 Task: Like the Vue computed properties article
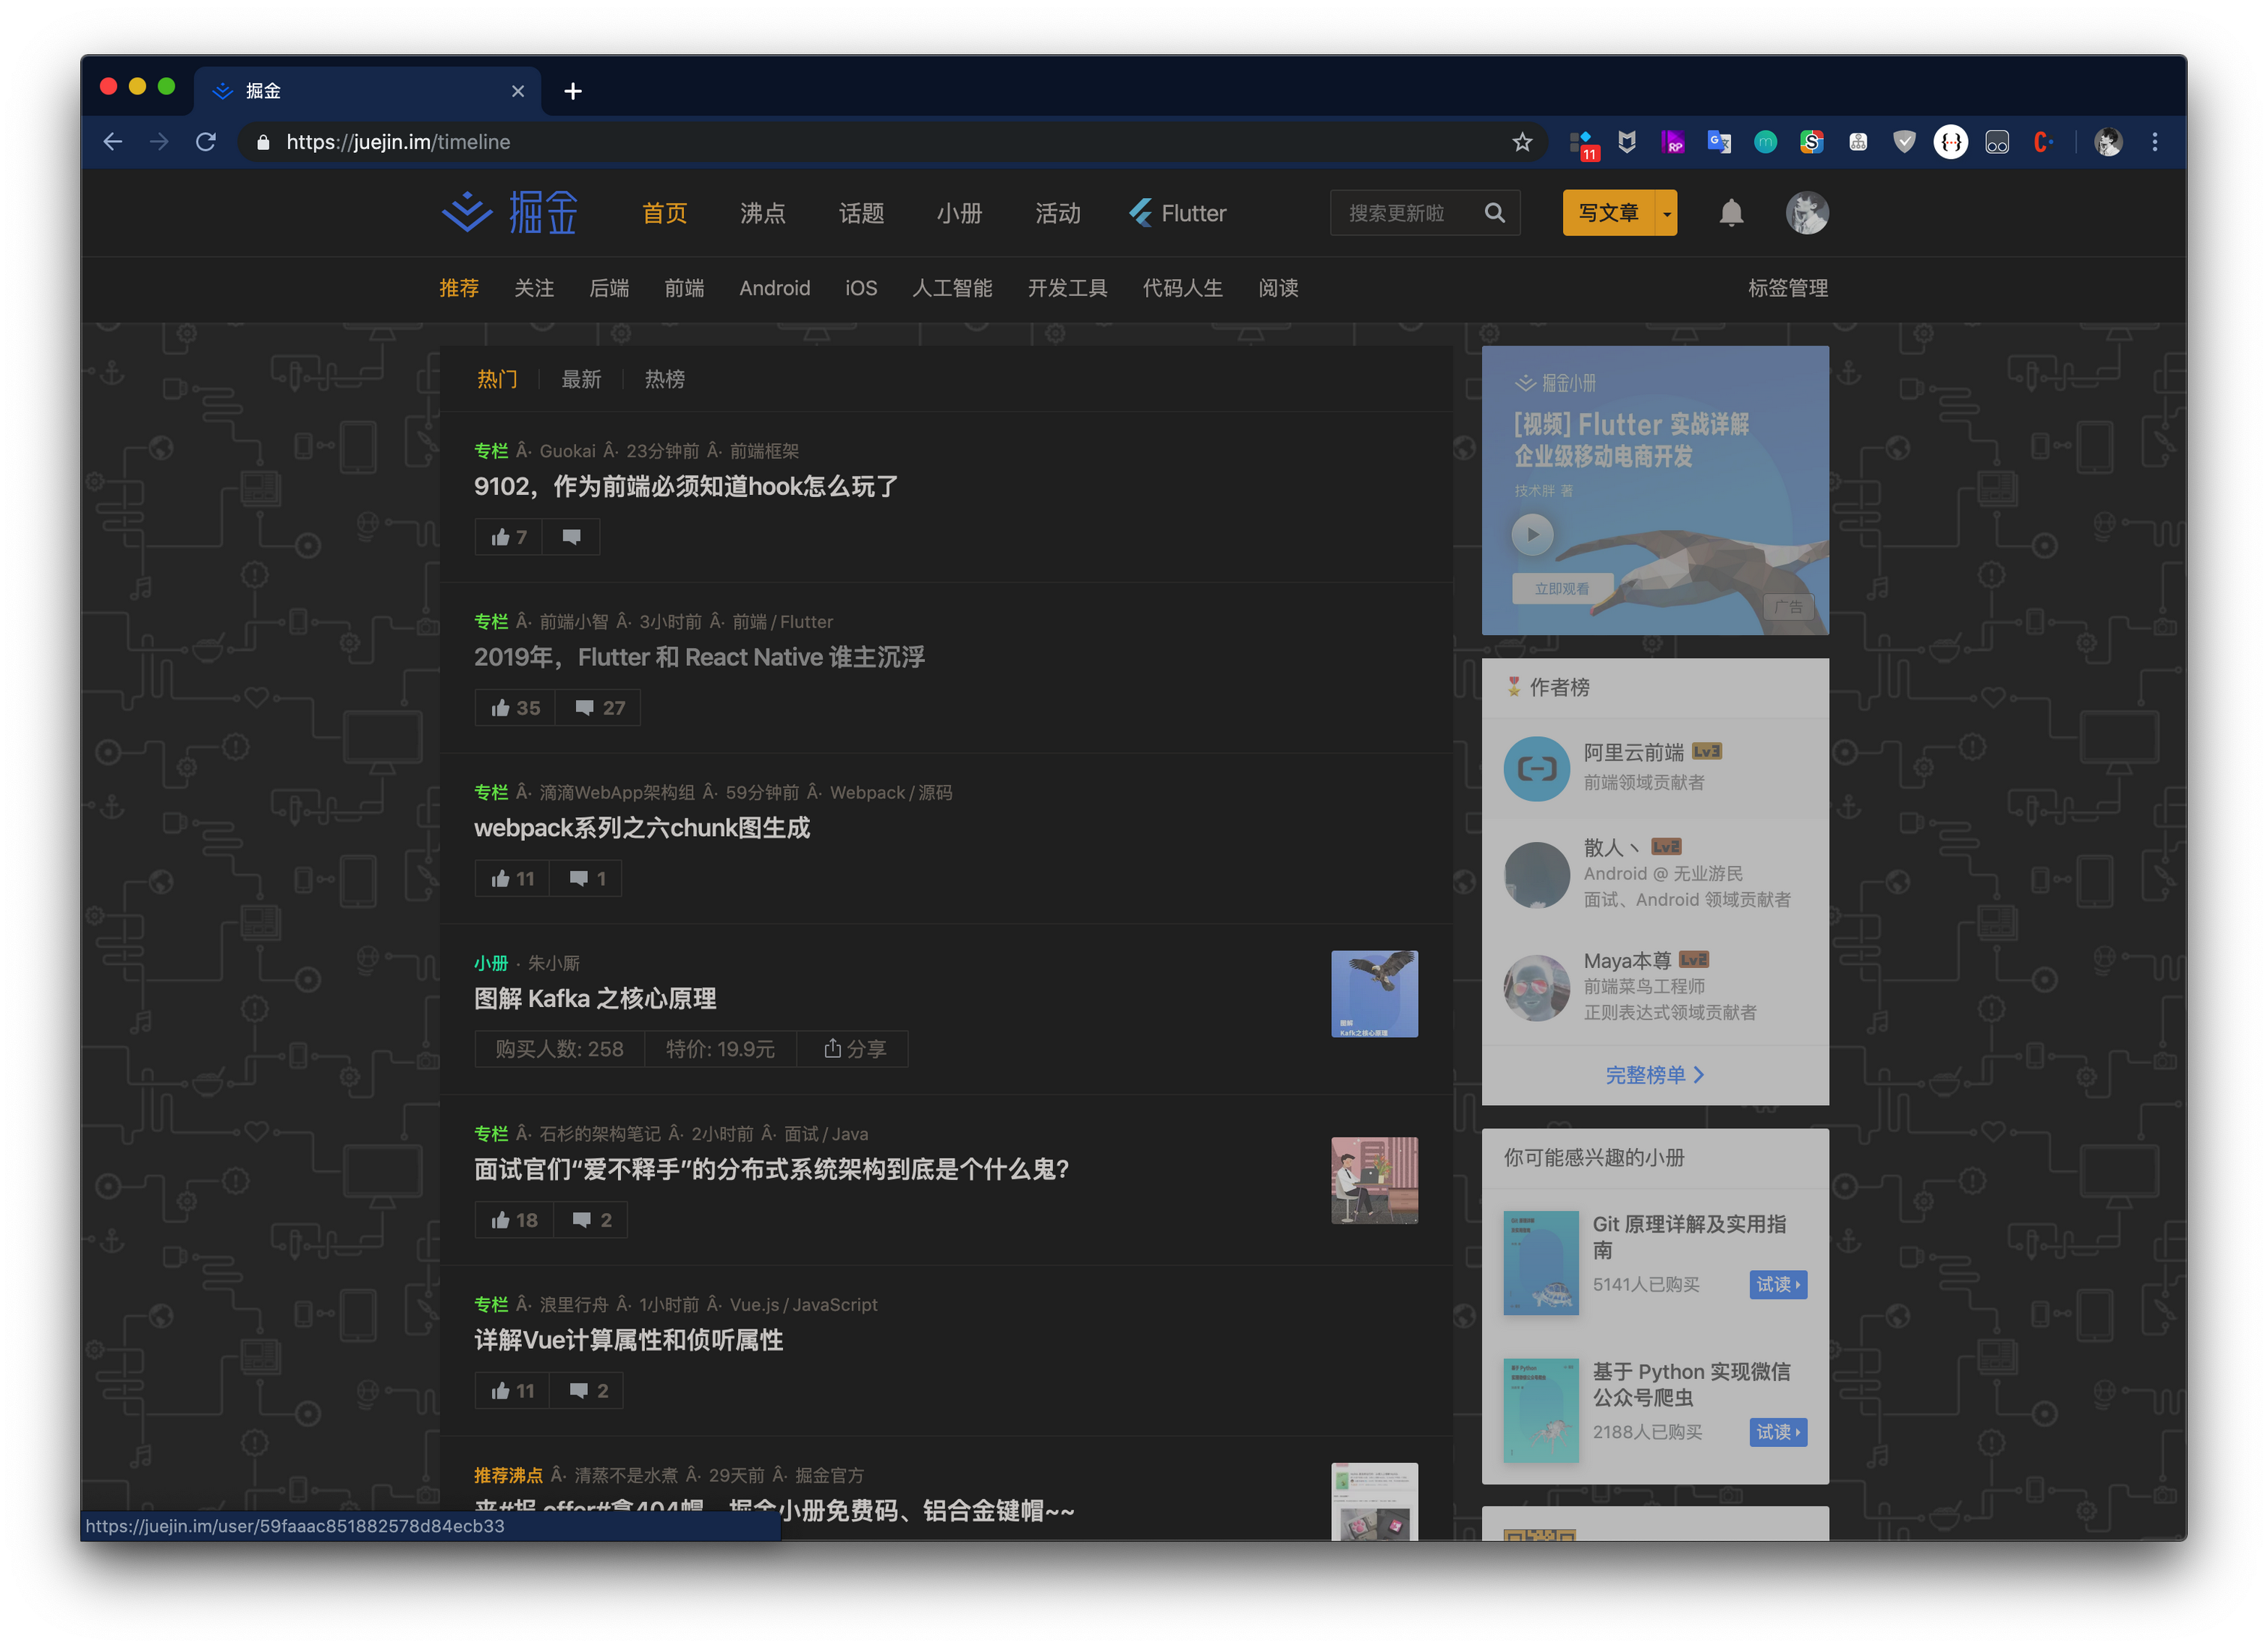coord(512,1391)
